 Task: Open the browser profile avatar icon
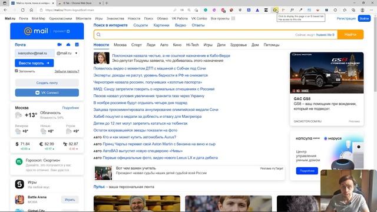pyautogui.click(x=362, y=10)
